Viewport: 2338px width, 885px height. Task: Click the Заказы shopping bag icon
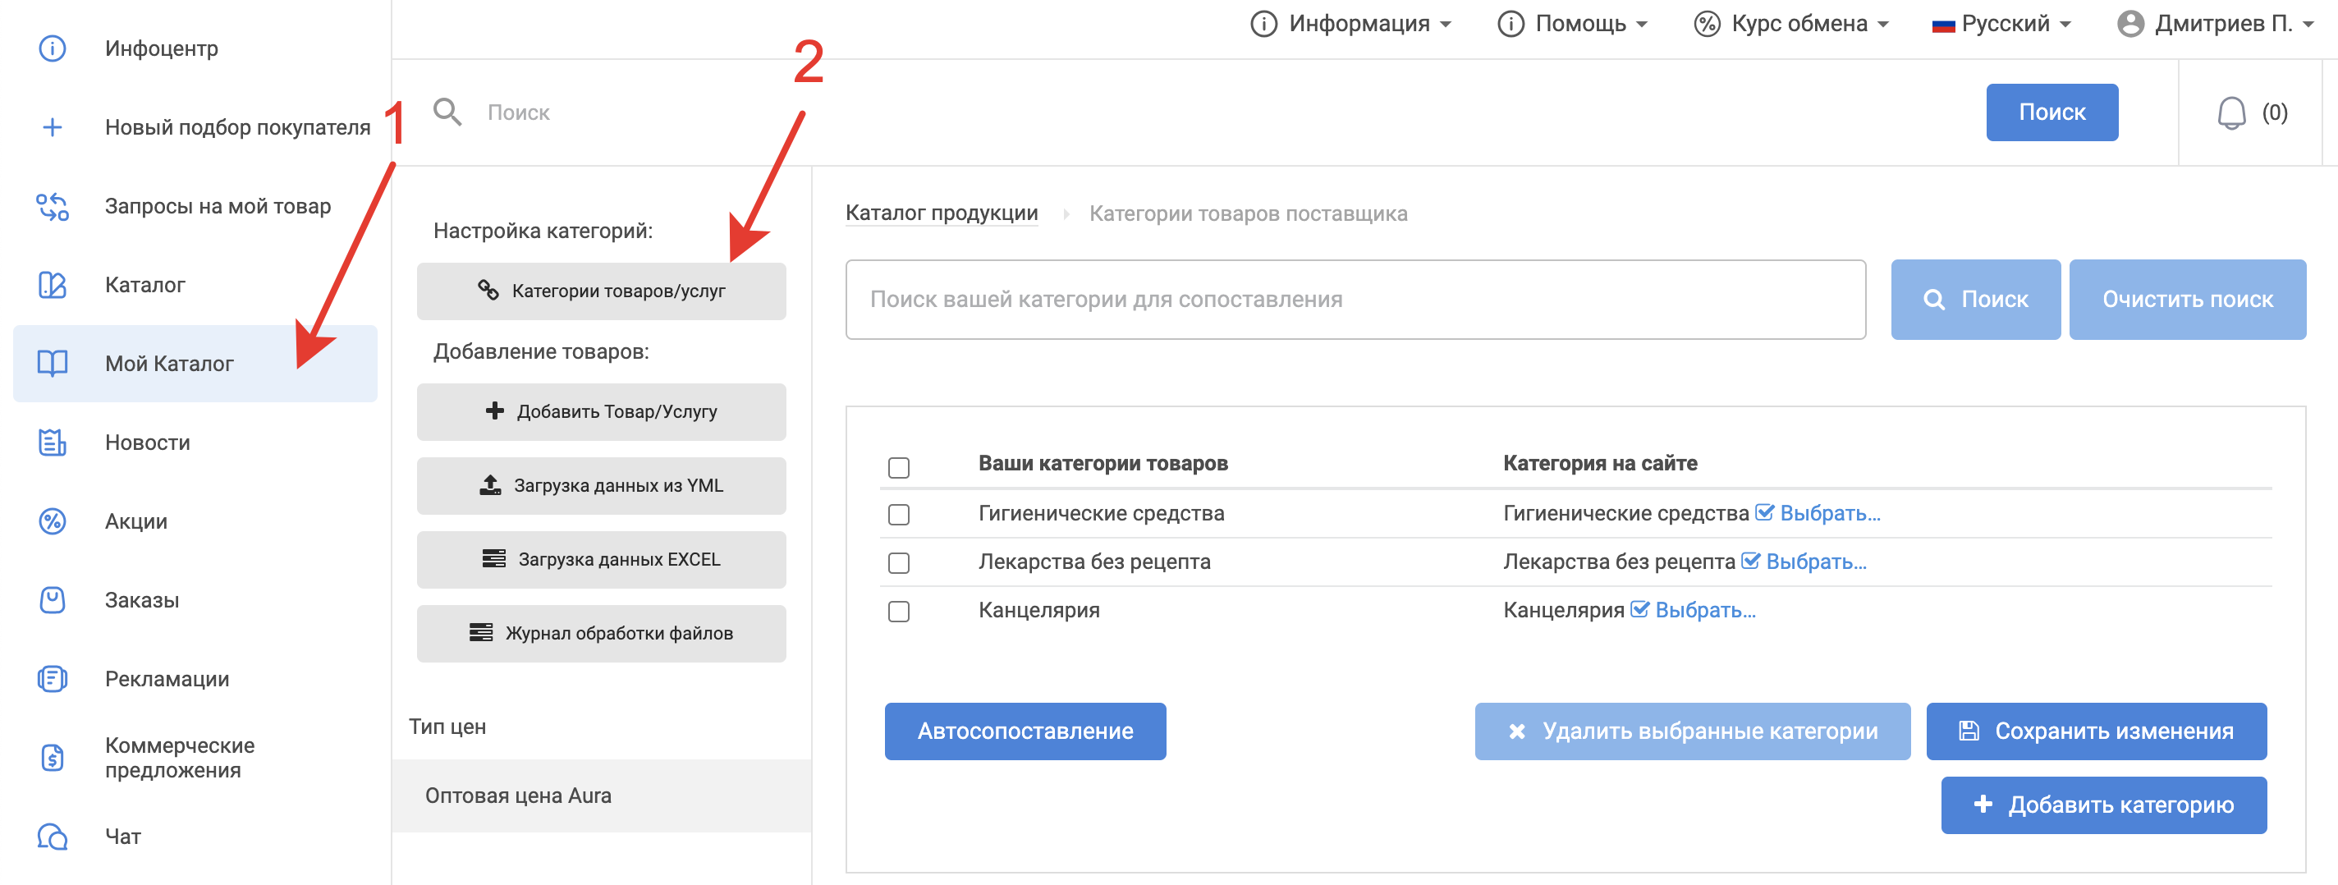click(x=53, y=600)
